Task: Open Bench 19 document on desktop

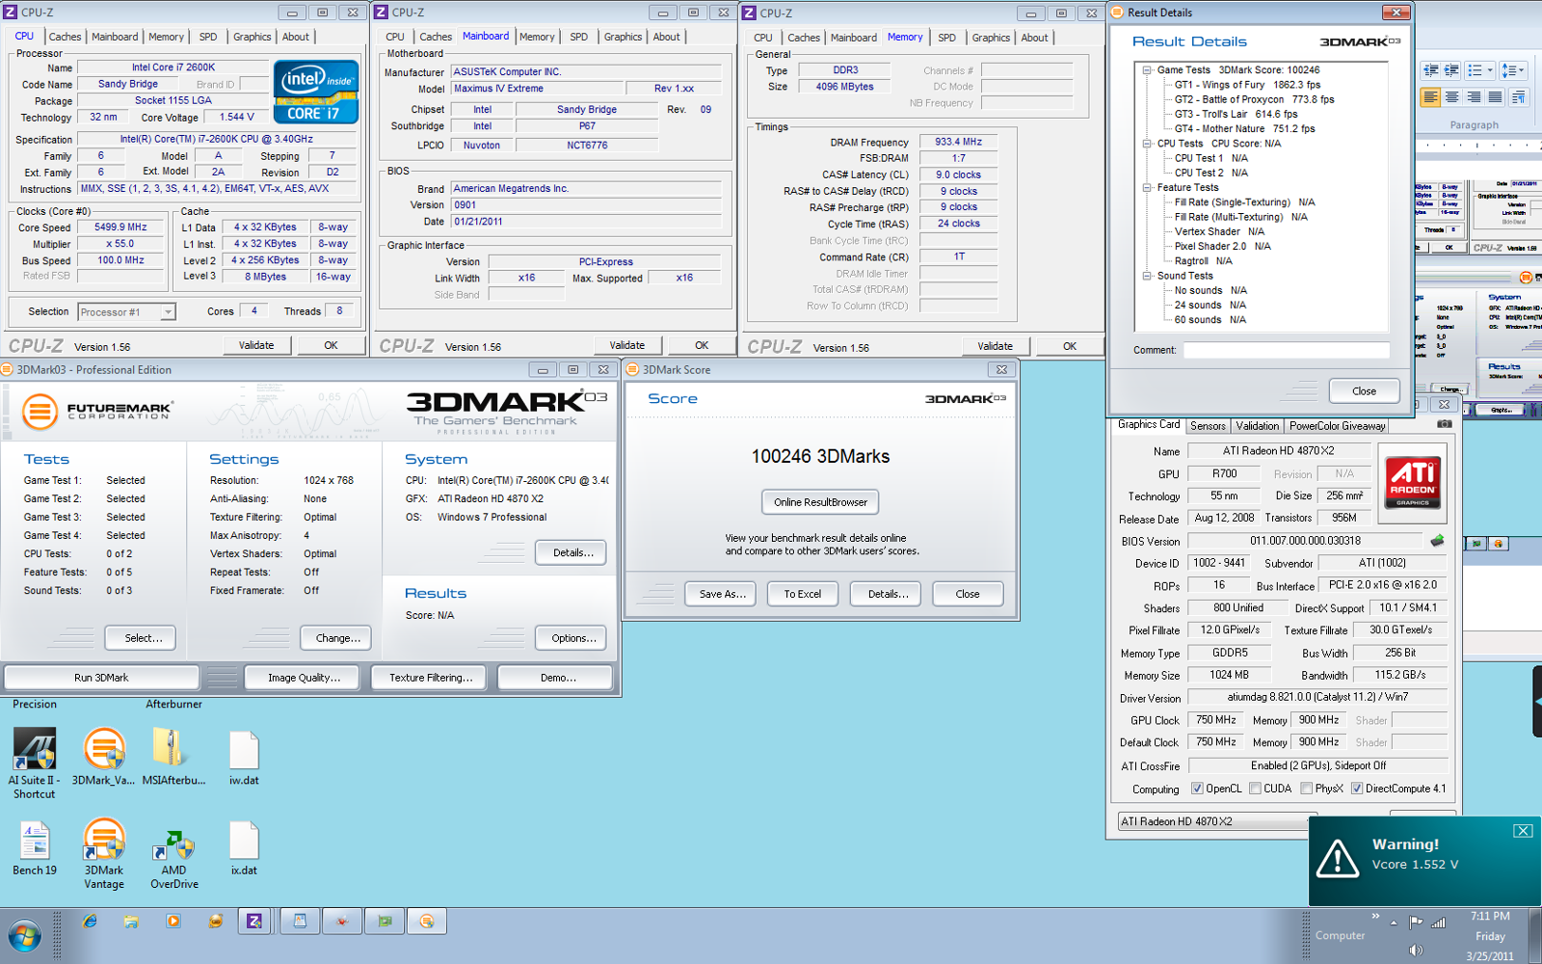Action: tap(35, 848)
